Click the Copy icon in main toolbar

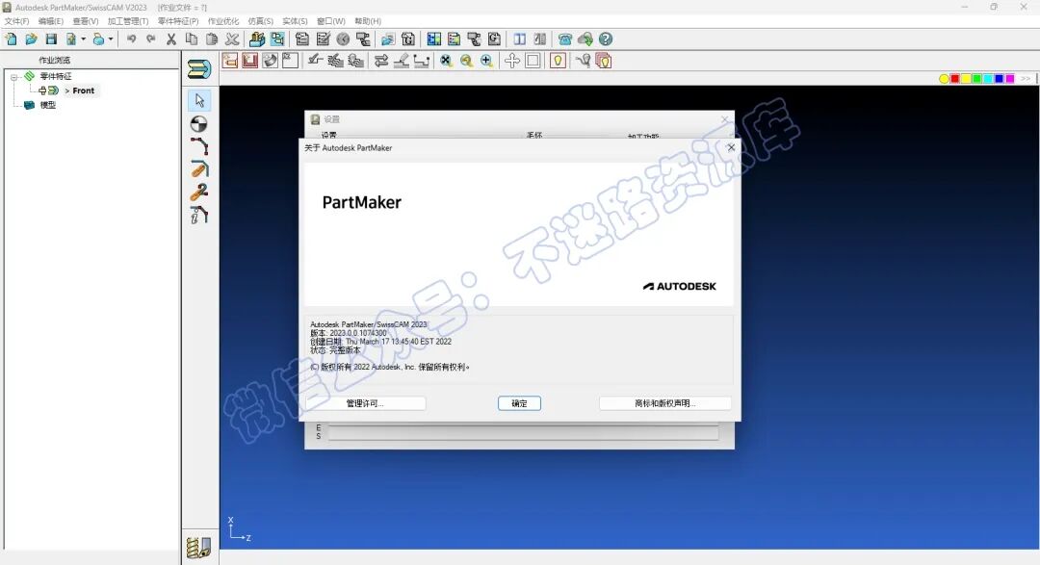pyautogui.click(x=192, y=39)
